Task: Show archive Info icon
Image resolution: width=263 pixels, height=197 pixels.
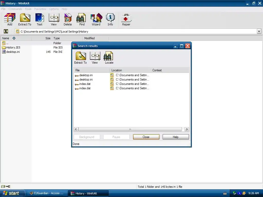Action: [110, 19]
